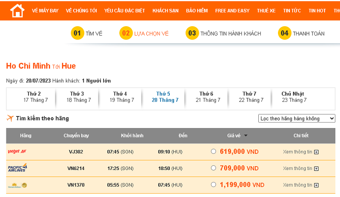This screenshot has width=340, height=197.
Task: Open the TIN HOT menu item
Action: pyautogui.click(x=317, y=11)
